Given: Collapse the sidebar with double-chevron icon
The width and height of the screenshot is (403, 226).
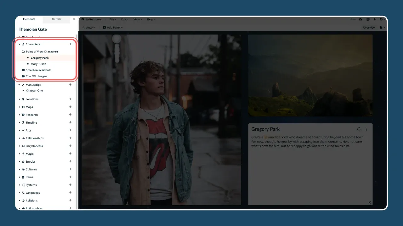Looking at the screenshot, I should pyautogui.click(x=74, y=19).
